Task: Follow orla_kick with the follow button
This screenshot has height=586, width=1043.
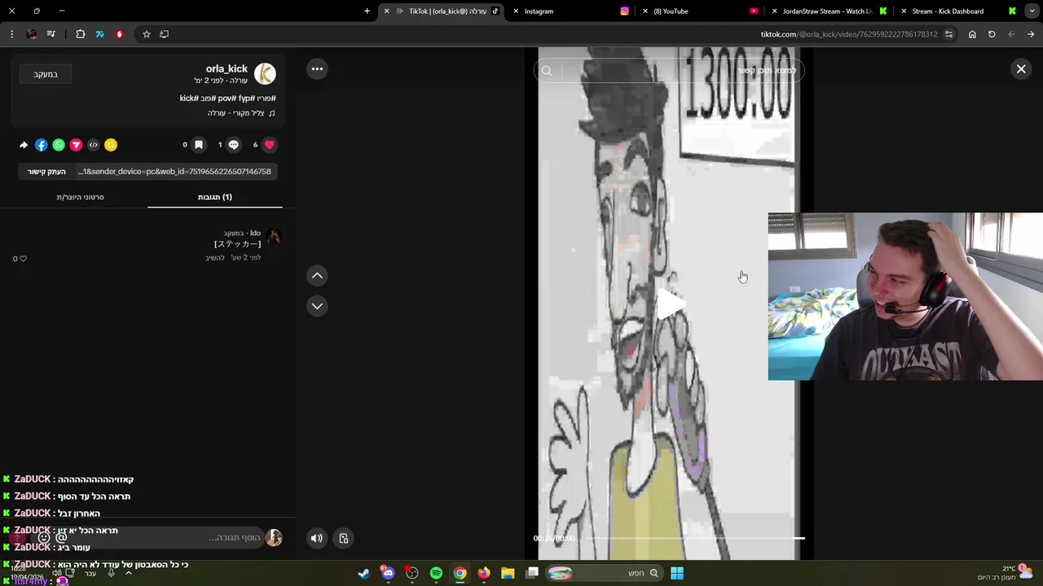Action: click(x=46, y=74)
